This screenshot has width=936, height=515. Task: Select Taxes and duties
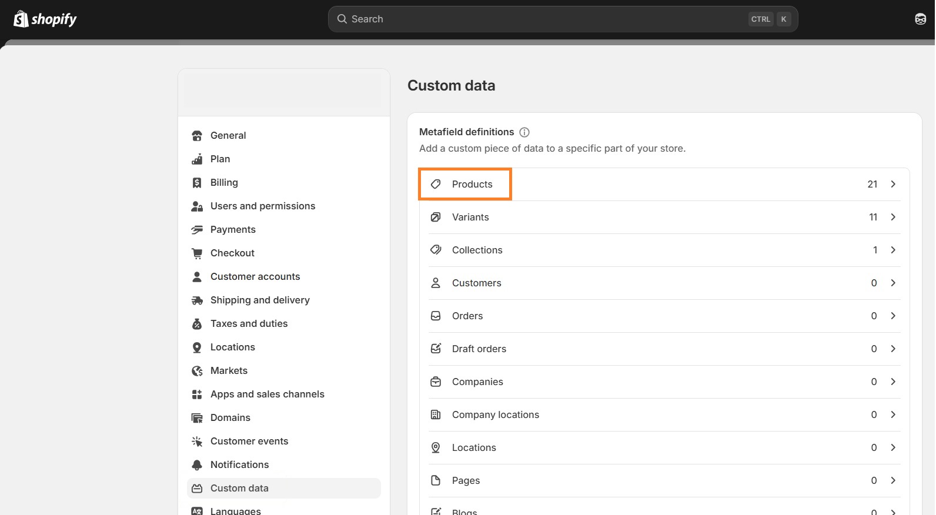click(283, 323)
